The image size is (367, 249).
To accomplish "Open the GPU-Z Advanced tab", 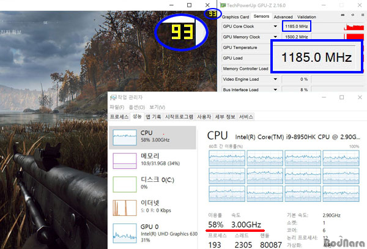I will [283, 17].
